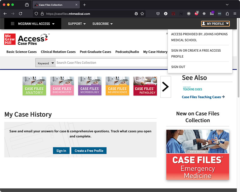Follow the Case Files Teaching Cases link
The height and width of the screenshot is (192, 240).
click(x=203, y=97)
